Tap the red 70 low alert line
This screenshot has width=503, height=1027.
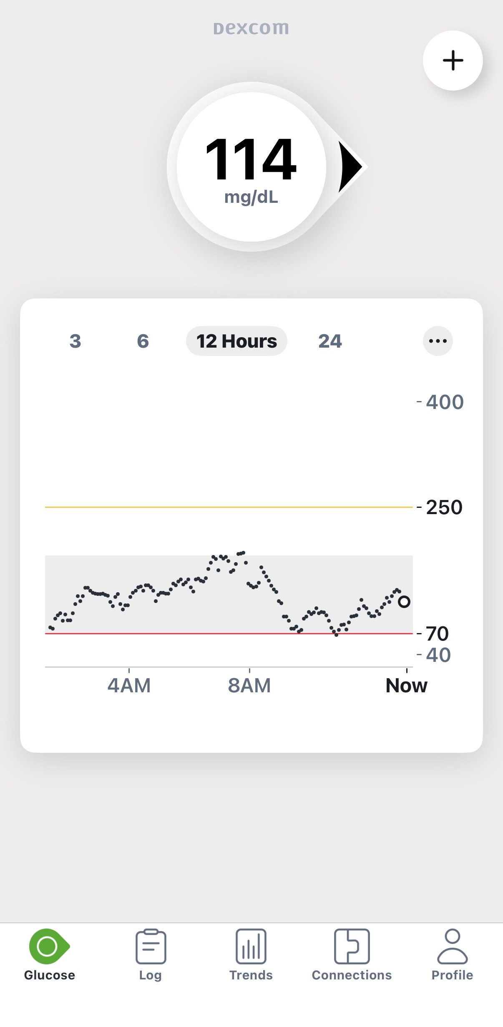pyautogui.click(x=229, y=633)
